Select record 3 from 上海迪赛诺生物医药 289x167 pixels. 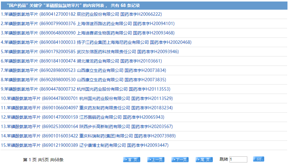[87, 33]
